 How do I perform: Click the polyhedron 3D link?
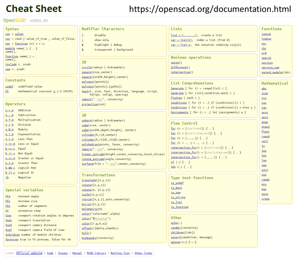click(90, 145)
